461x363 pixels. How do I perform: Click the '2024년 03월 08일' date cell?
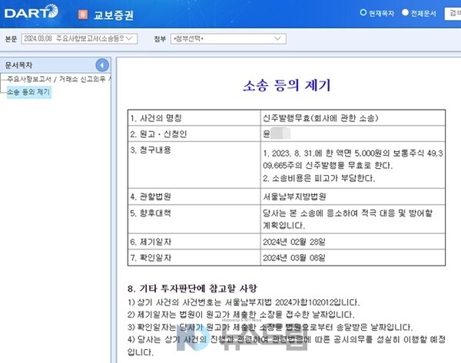pos(353,258)
